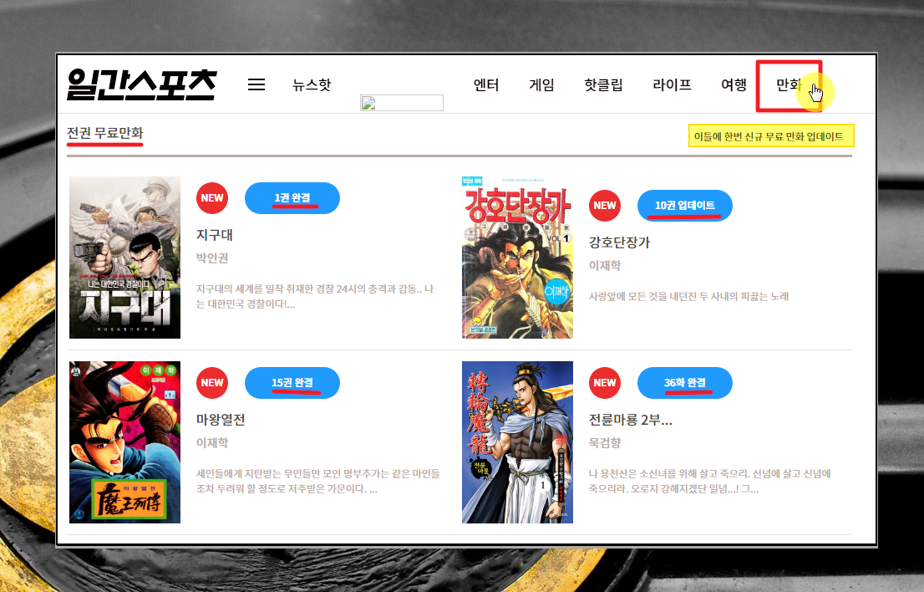
Task: Click author name 이재학 under 강호단장가
Action: coord(605,266)
